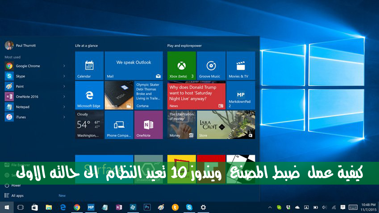Click the battery tray icon
This screenshot has height=213, width=379.
click(315, 207)
